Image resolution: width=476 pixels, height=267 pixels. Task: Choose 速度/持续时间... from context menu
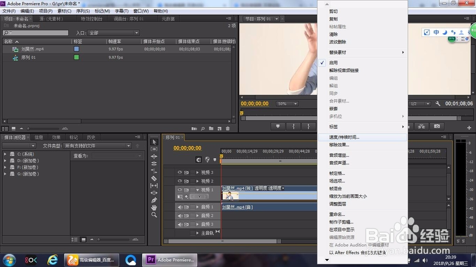[x=362, y=137]
